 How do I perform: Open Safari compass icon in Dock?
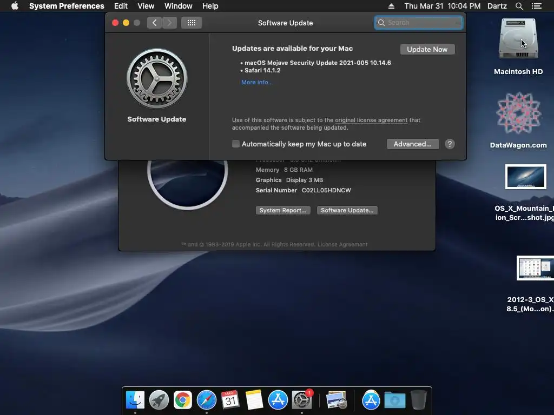(x=206, y=400)
